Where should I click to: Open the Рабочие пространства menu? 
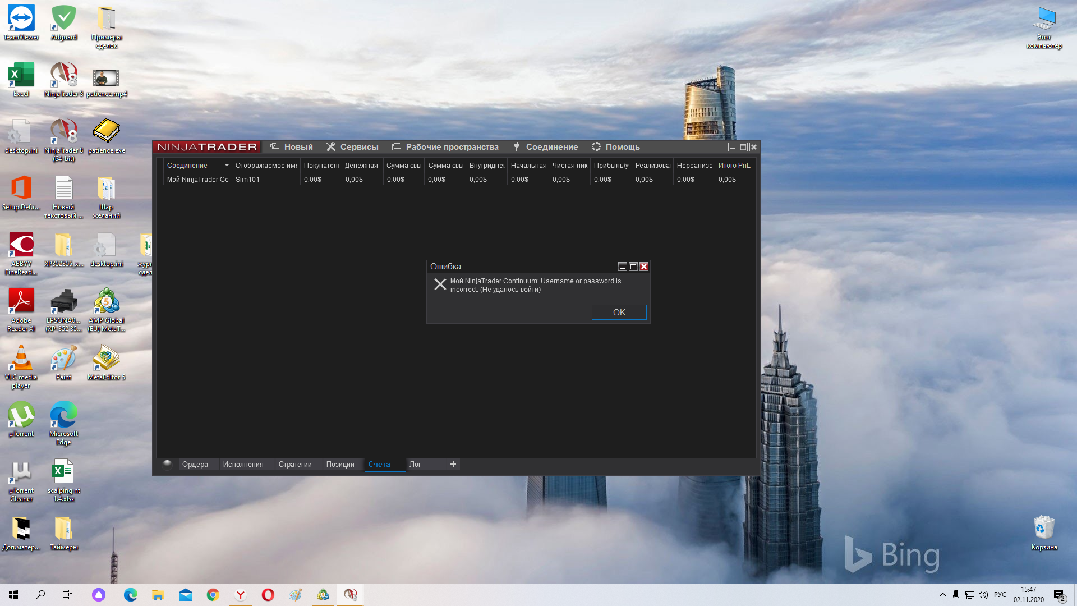point(445,147)
